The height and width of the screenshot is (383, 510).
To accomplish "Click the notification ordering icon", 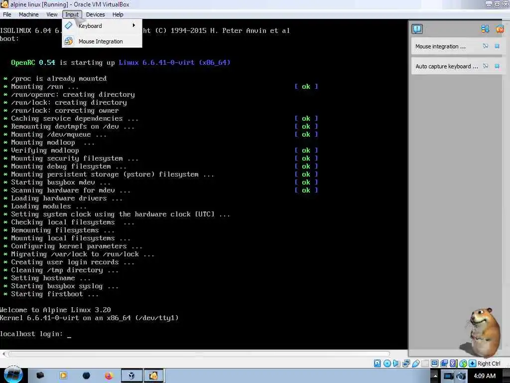I will pyautogui.click(x=485, y=29).
